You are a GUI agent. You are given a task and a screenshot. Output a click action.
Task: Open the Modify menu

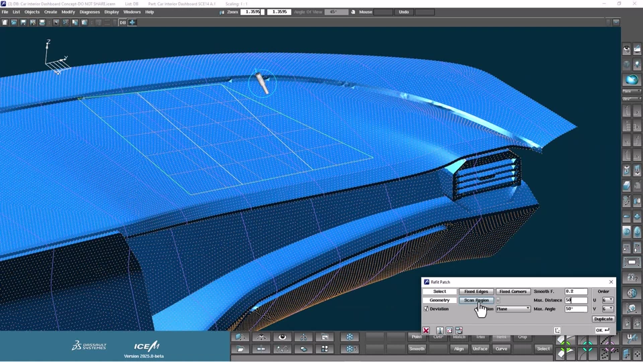pos(68,12)
